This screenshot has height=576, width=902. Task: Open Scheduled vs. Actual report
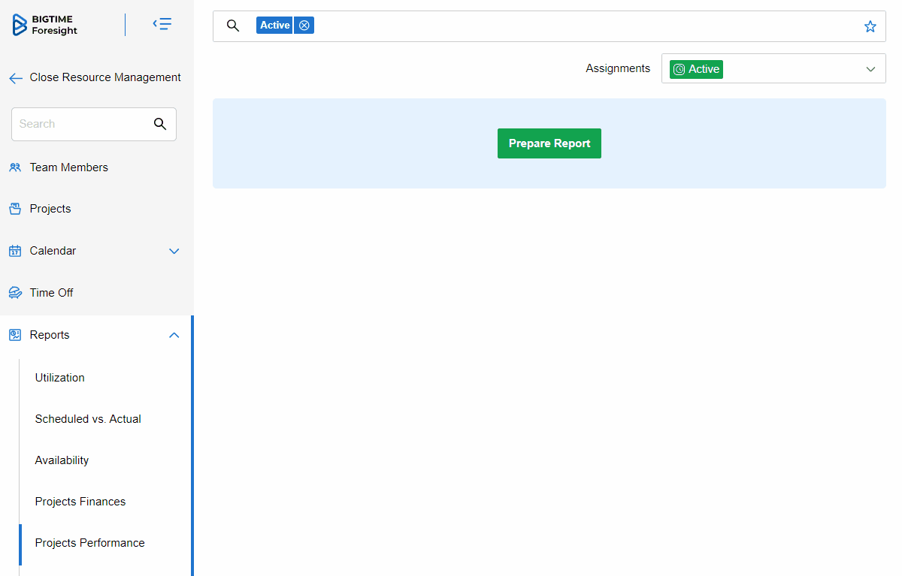(88, 419)
